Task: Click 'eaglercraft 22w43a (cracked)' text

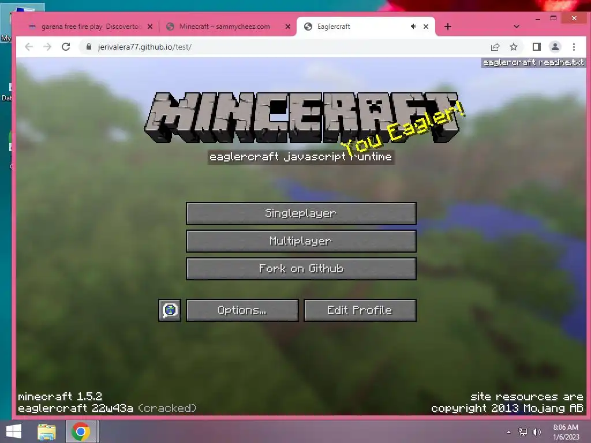Action: [107, 408]
